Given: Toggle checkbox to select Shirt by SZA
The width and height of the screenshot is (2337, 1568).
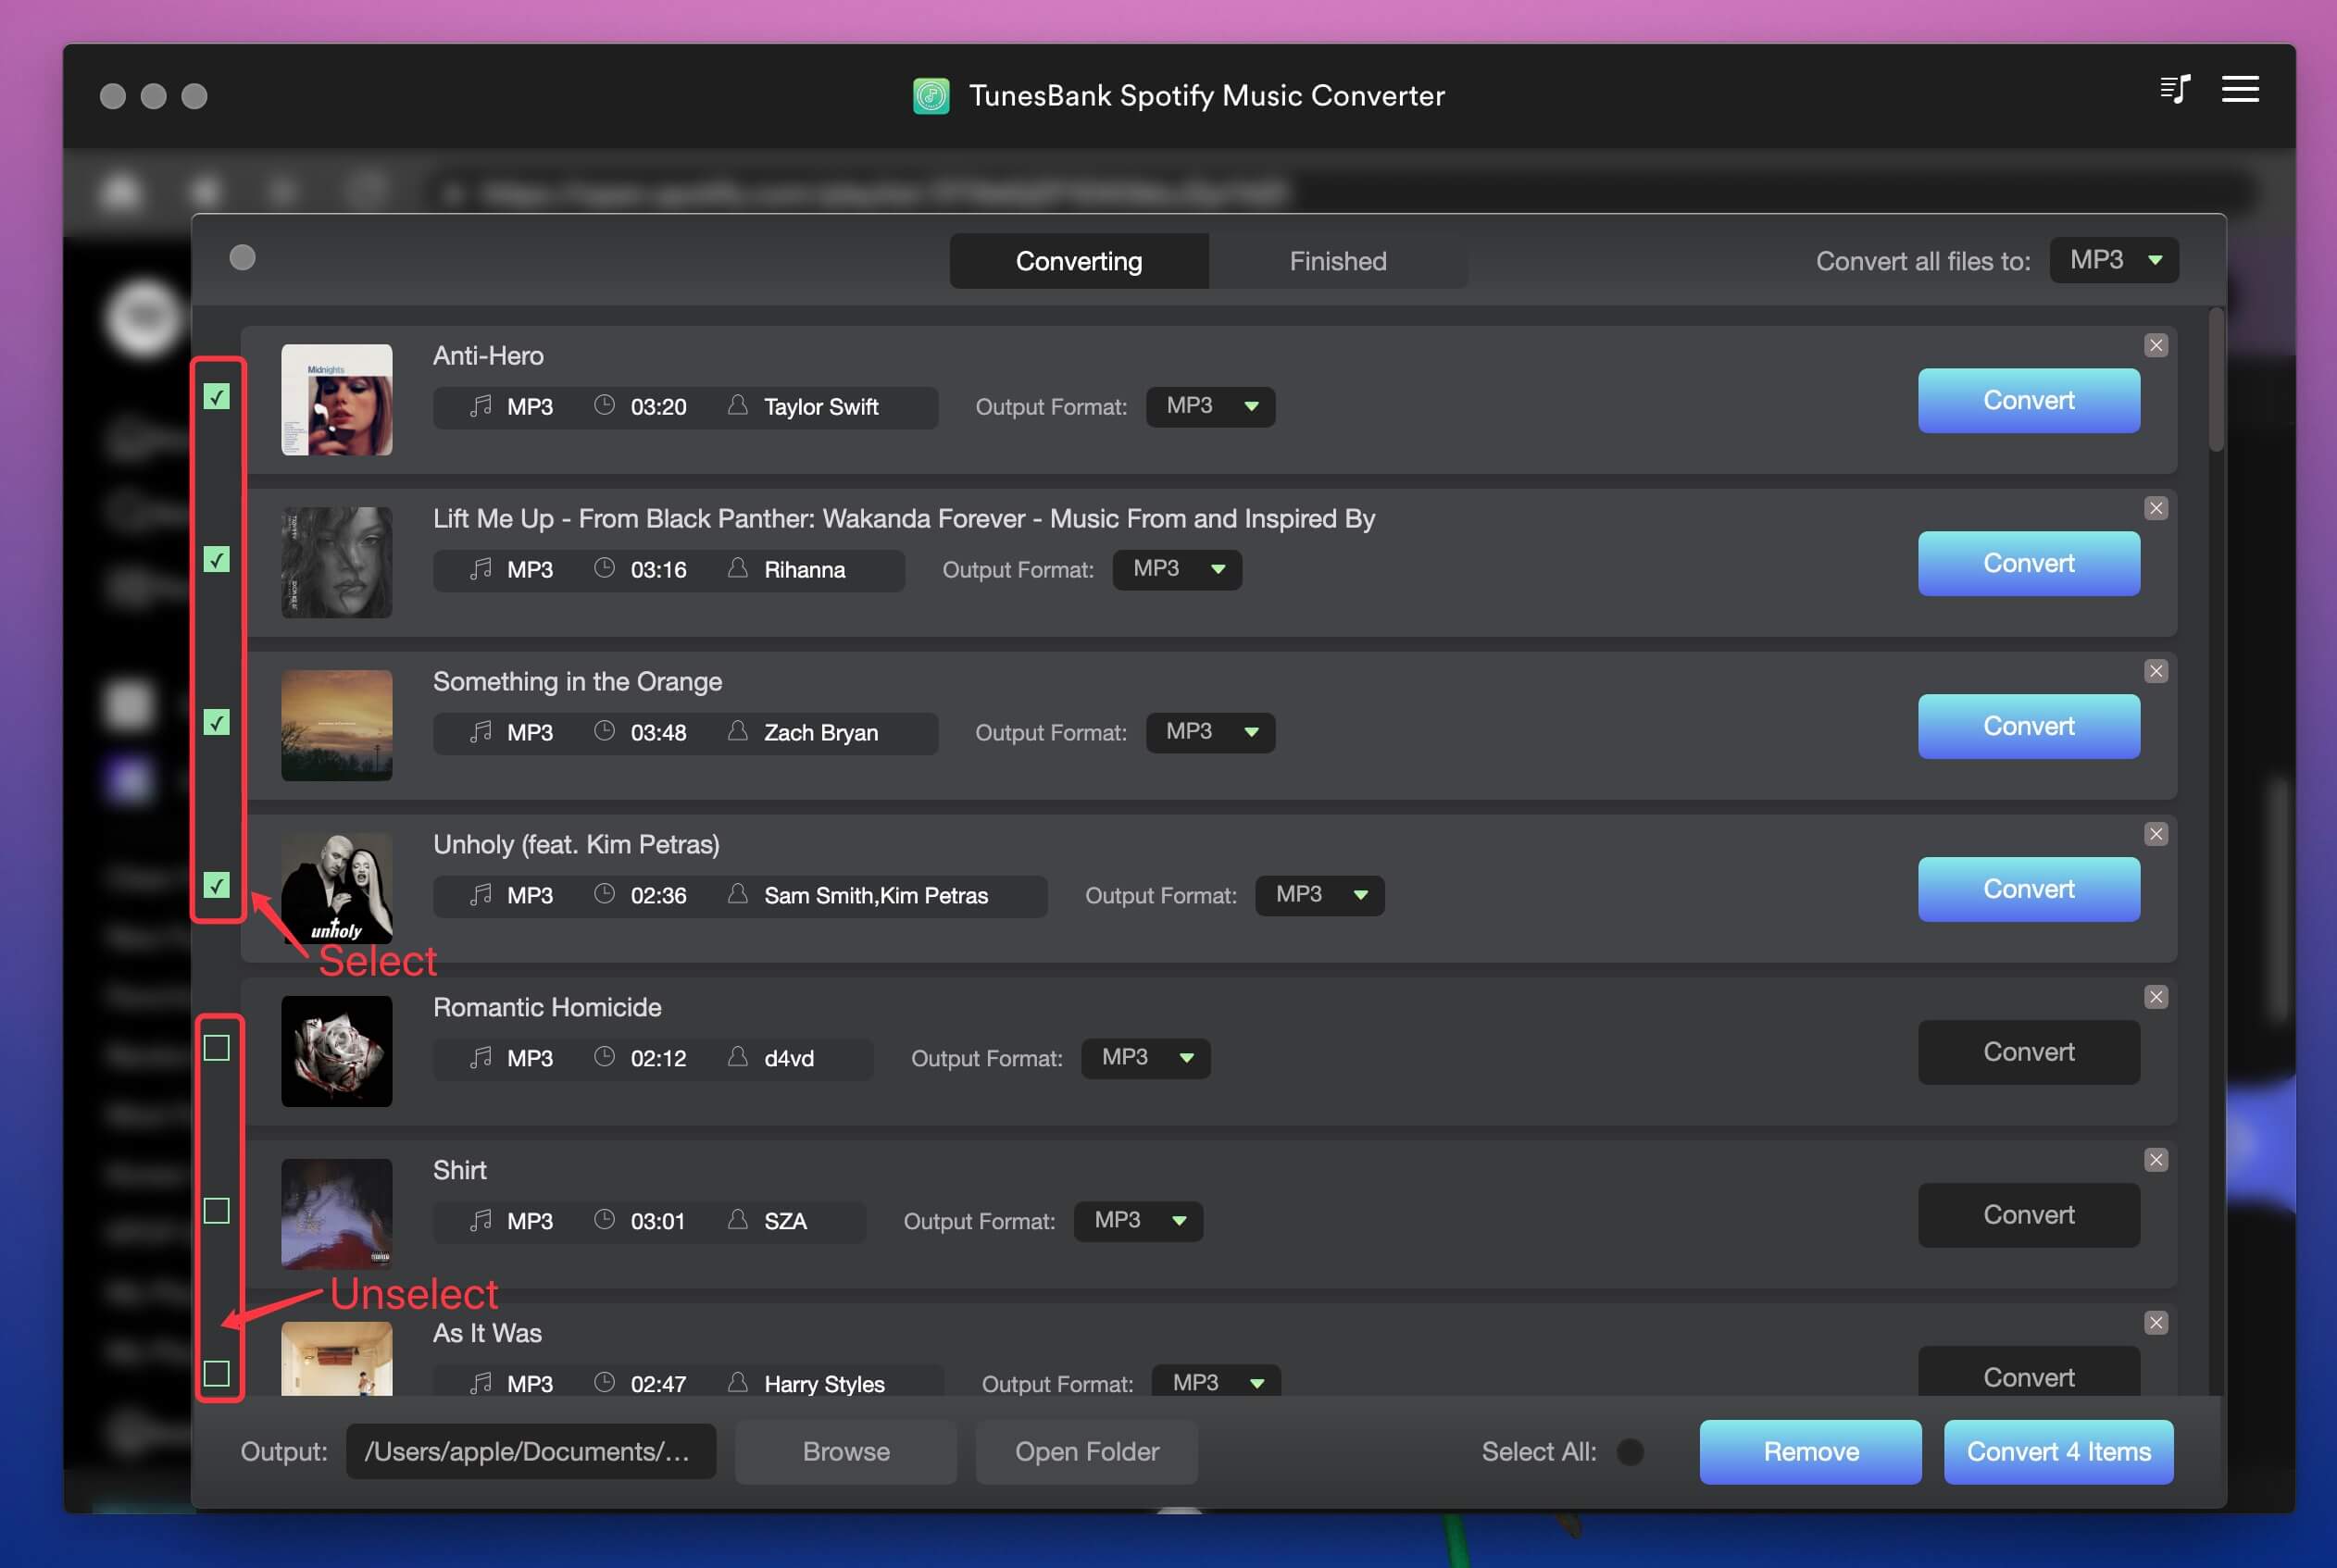Looking at the screenshot, I should click(x=217, y=1211).
